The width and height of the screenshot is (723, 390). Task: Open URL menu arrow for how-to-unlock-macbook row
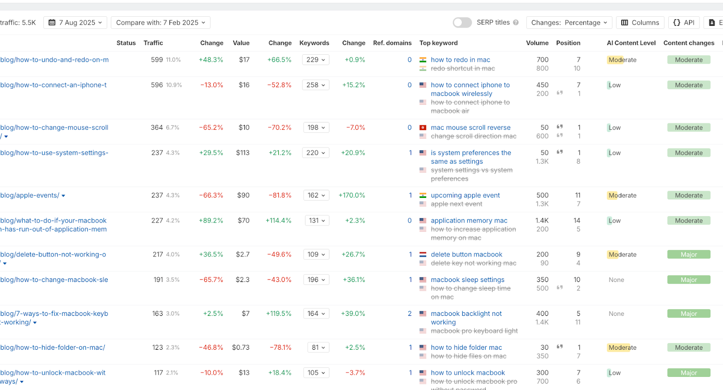pyautogui.click(x=22, y=382)
